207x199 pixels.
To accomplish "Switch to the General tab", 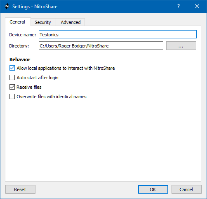I will (18, 22).
